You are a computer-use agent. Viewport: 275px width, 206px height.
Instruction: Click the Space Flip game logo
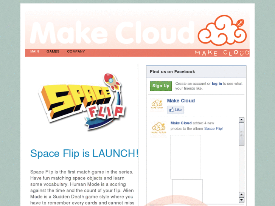[x=82, y=101]
